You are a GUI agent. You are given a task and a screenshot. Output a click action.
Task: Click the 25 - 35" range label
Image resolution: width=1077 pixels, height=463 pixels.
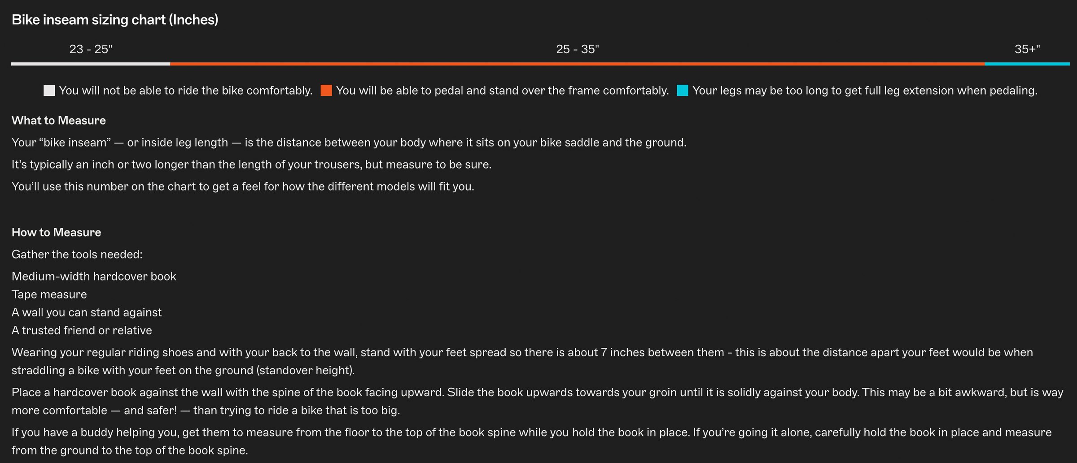(x=578, y=49)
